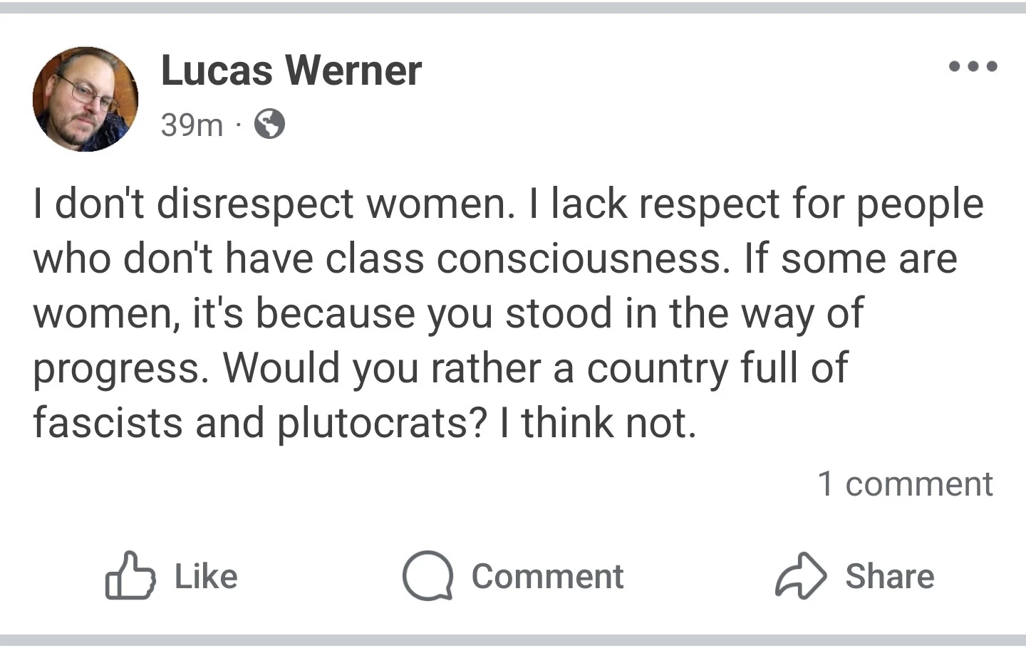This screenshot has width=1026, height=648.
Task: Click the word "stood" in the post
Action: click(x=558, y=313)
